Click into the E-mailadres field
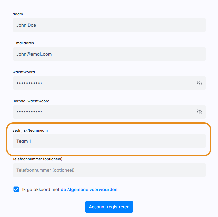The width and height of the screenshot is (218, 217). pyautogui.click(x=109, y=54)
